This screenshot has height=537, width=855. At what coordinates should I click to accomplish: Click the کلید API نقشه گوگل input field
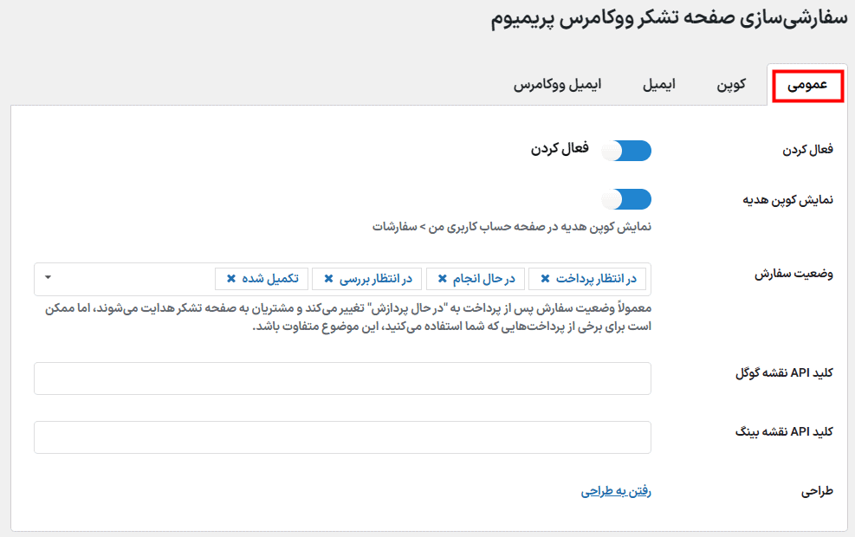(342, 378)
